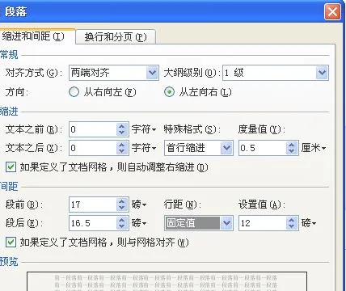This screenshot has width=346, height=291.
Task: Decrease 文本之前 value with down arrow
Action: click(x=122, y=133)
